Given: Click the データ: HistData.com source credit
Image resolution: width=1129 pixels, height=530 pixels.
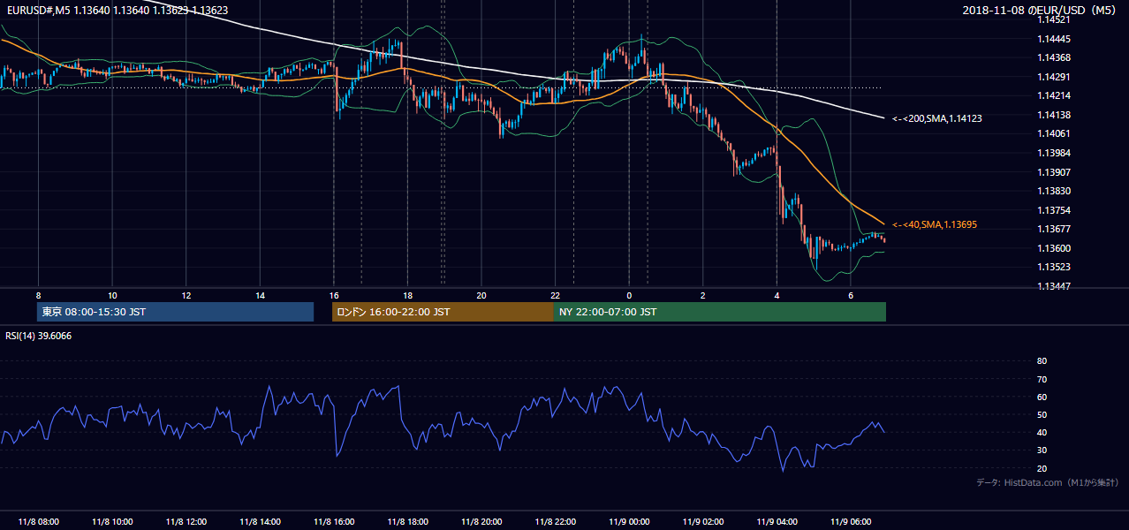Looking at the screenshot, I should 1047,482.
